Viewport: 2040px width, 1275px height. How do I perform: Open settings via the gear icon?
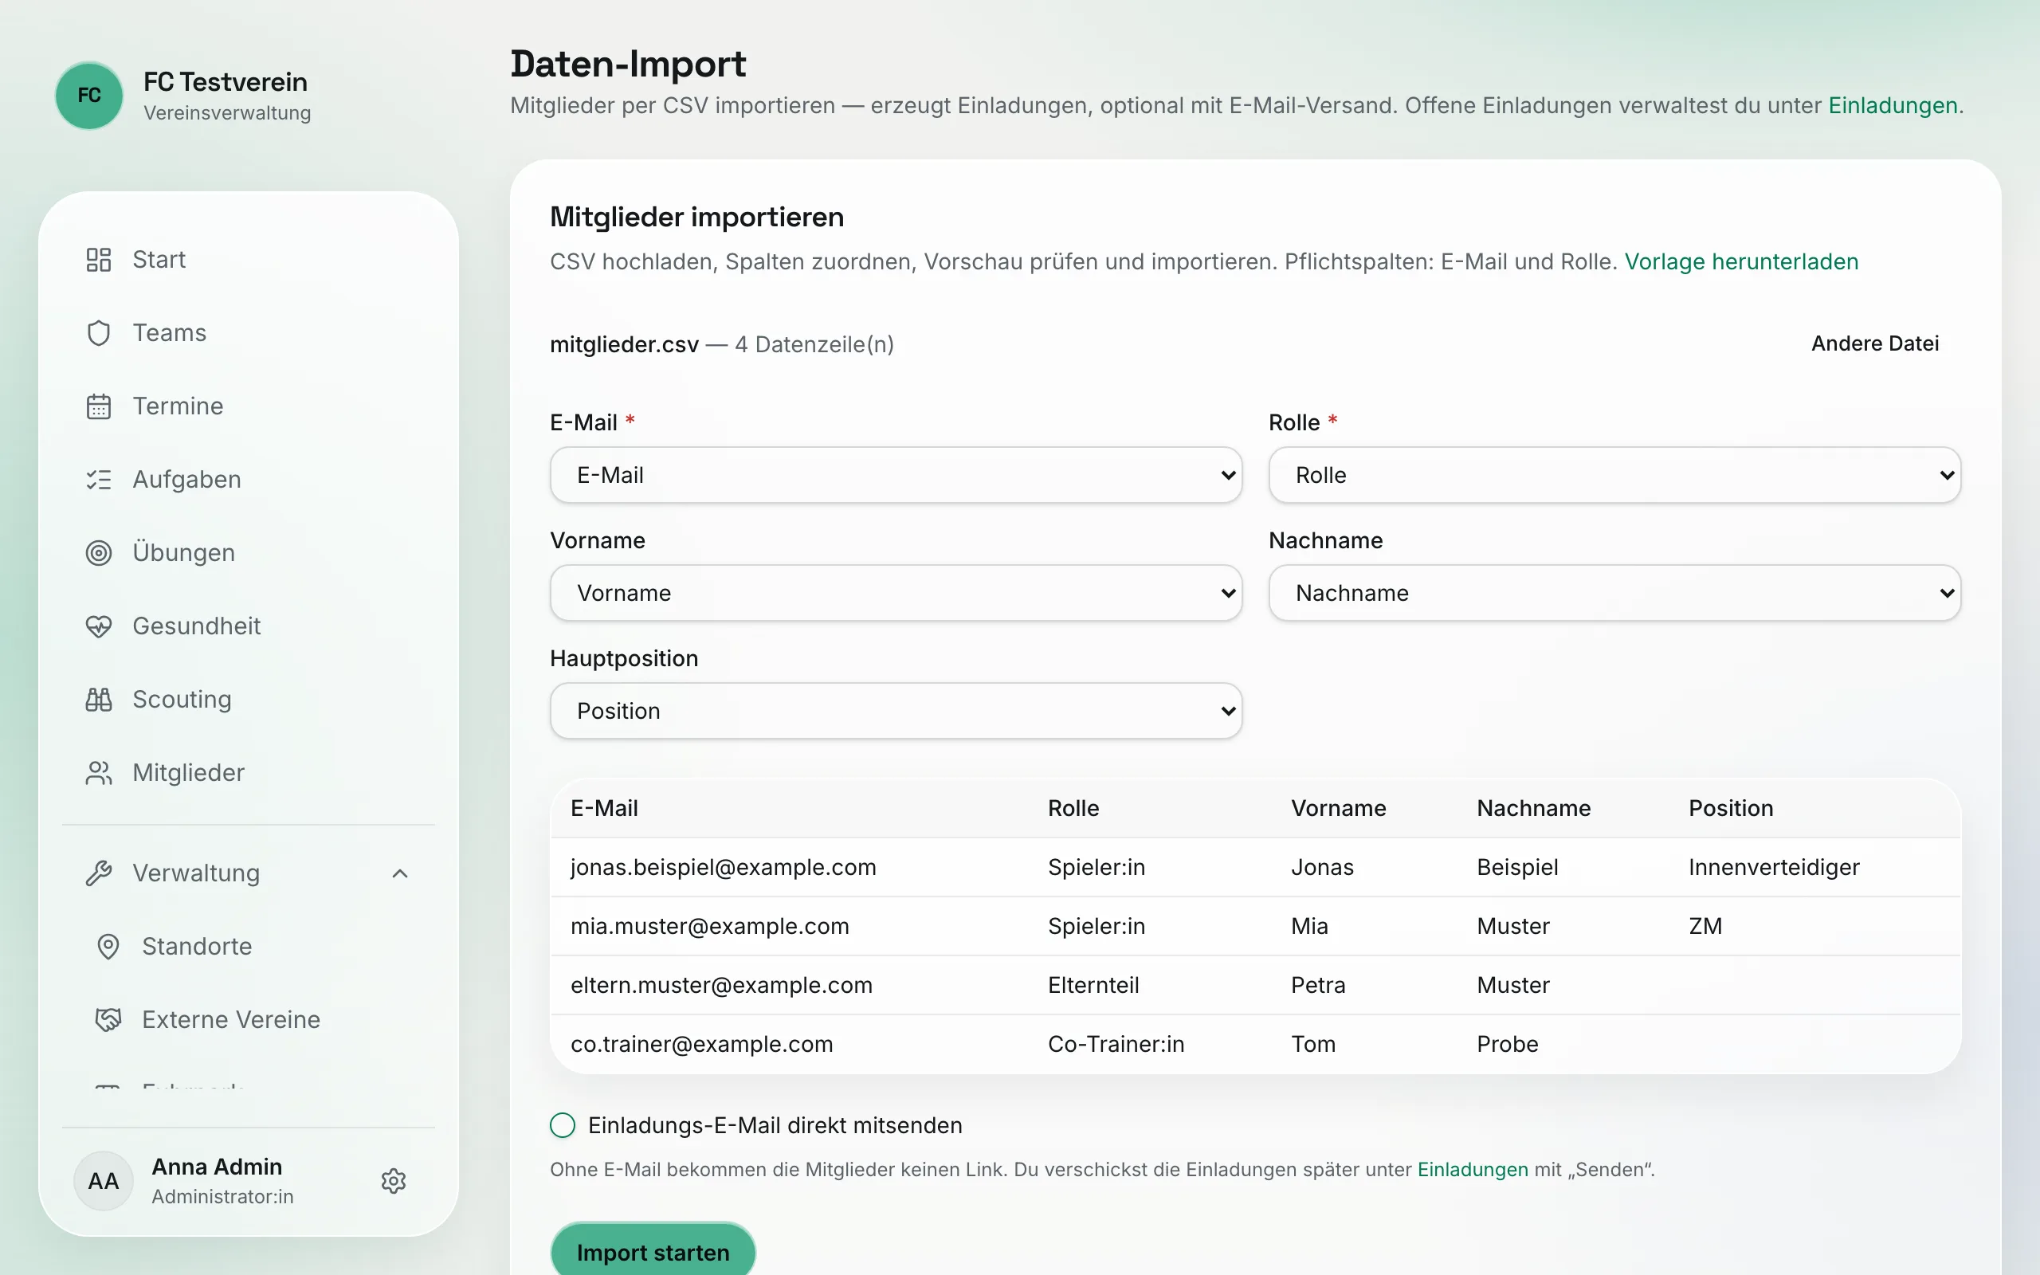394,1180
